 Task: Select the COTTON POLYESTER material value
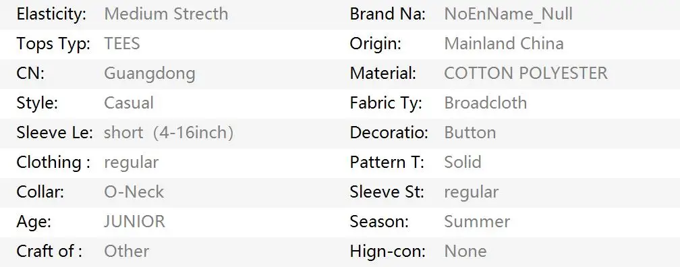point(526,73)
